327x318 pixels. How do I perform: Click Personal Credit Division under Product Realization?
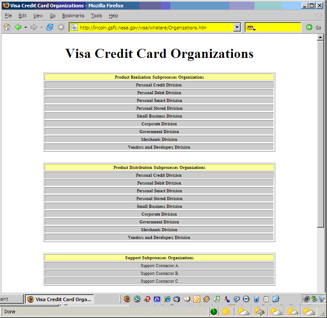[159, 85]
